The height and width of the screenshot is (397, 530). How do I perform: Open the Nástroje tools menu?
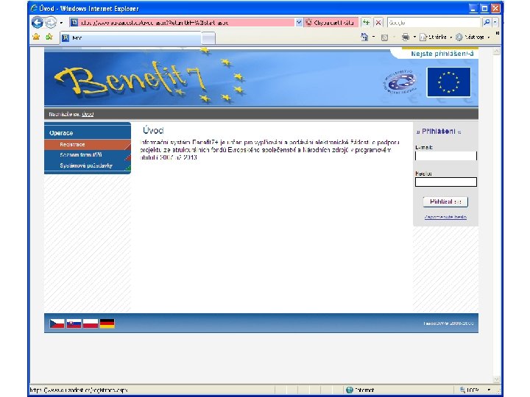tap(473, 37)
